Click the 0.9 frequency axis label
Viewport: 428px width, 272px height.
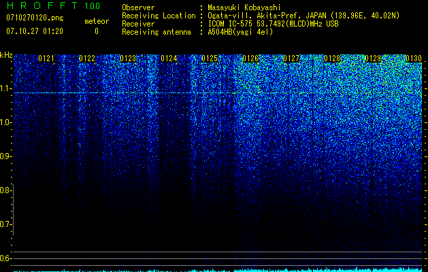tap(5, 156)
